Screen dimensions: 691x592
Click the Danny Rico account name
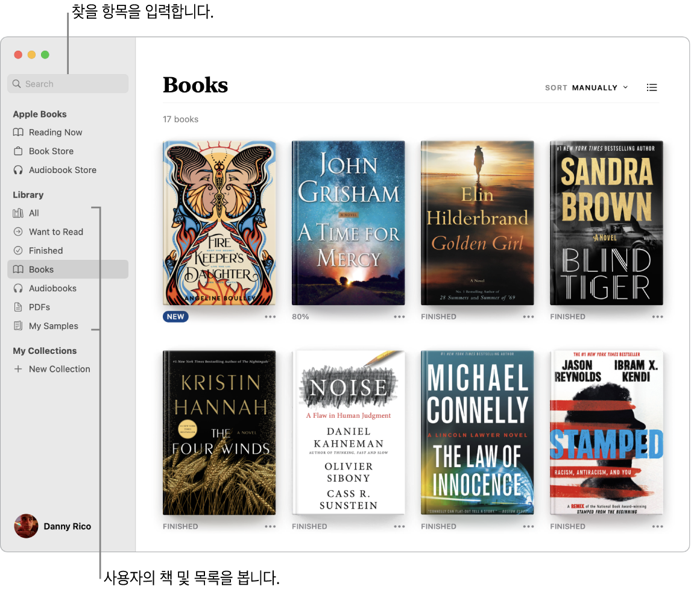[x=67, y=526]
